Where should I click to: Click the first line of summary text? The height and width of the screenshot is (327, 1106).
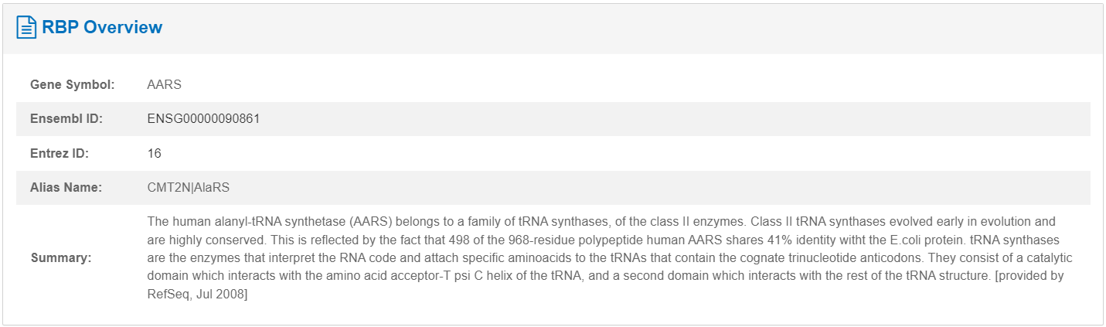click(x=601, y=222)
